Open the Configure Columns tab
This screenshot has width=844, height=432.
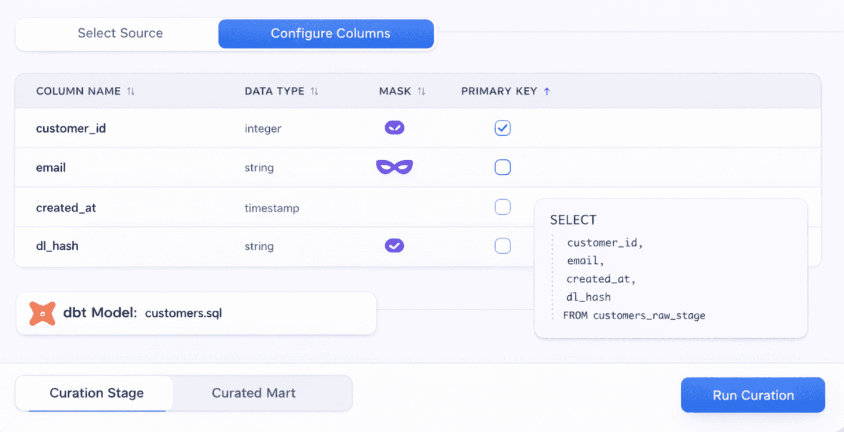(330, 33)
